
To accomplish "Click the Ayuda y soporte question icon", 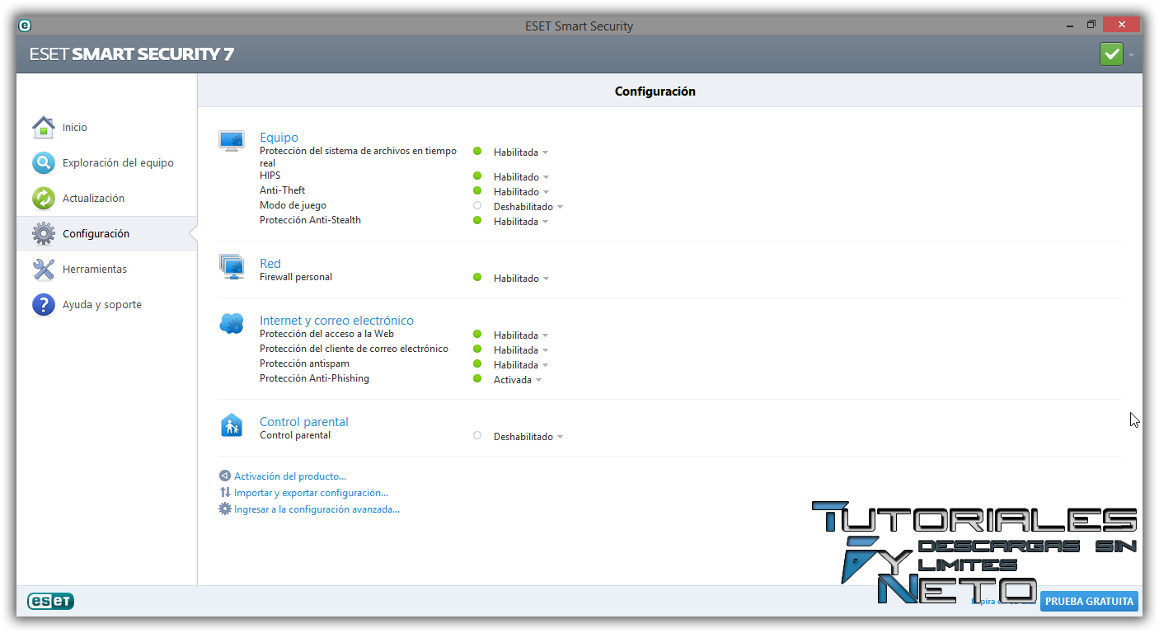I will pos(44,305).
